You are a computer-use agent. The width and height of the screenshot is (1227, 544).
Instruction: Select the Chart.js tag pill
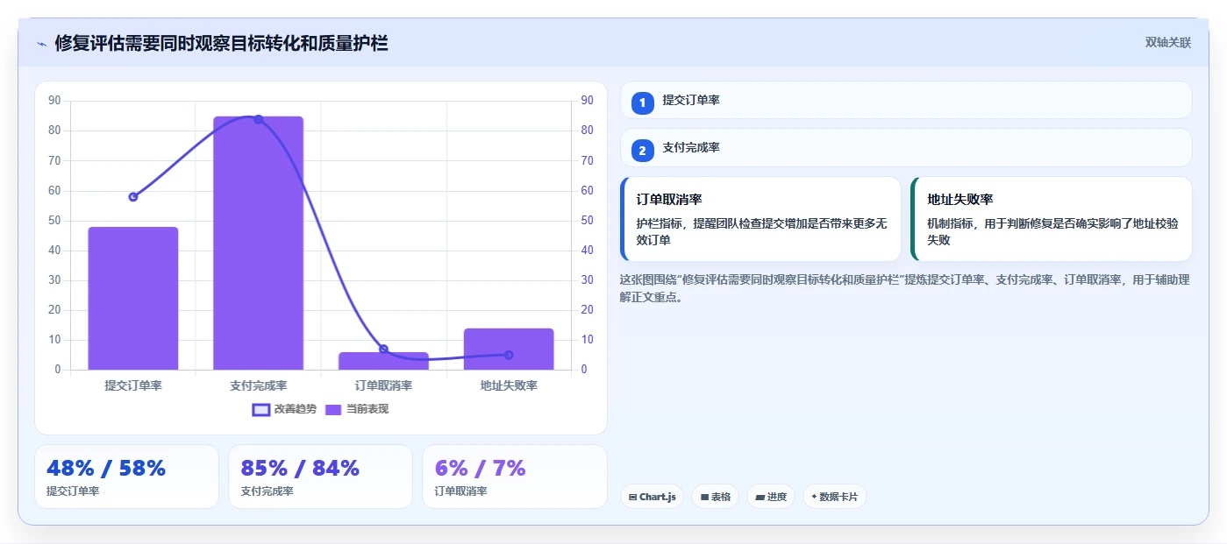(x=652, y=497)
